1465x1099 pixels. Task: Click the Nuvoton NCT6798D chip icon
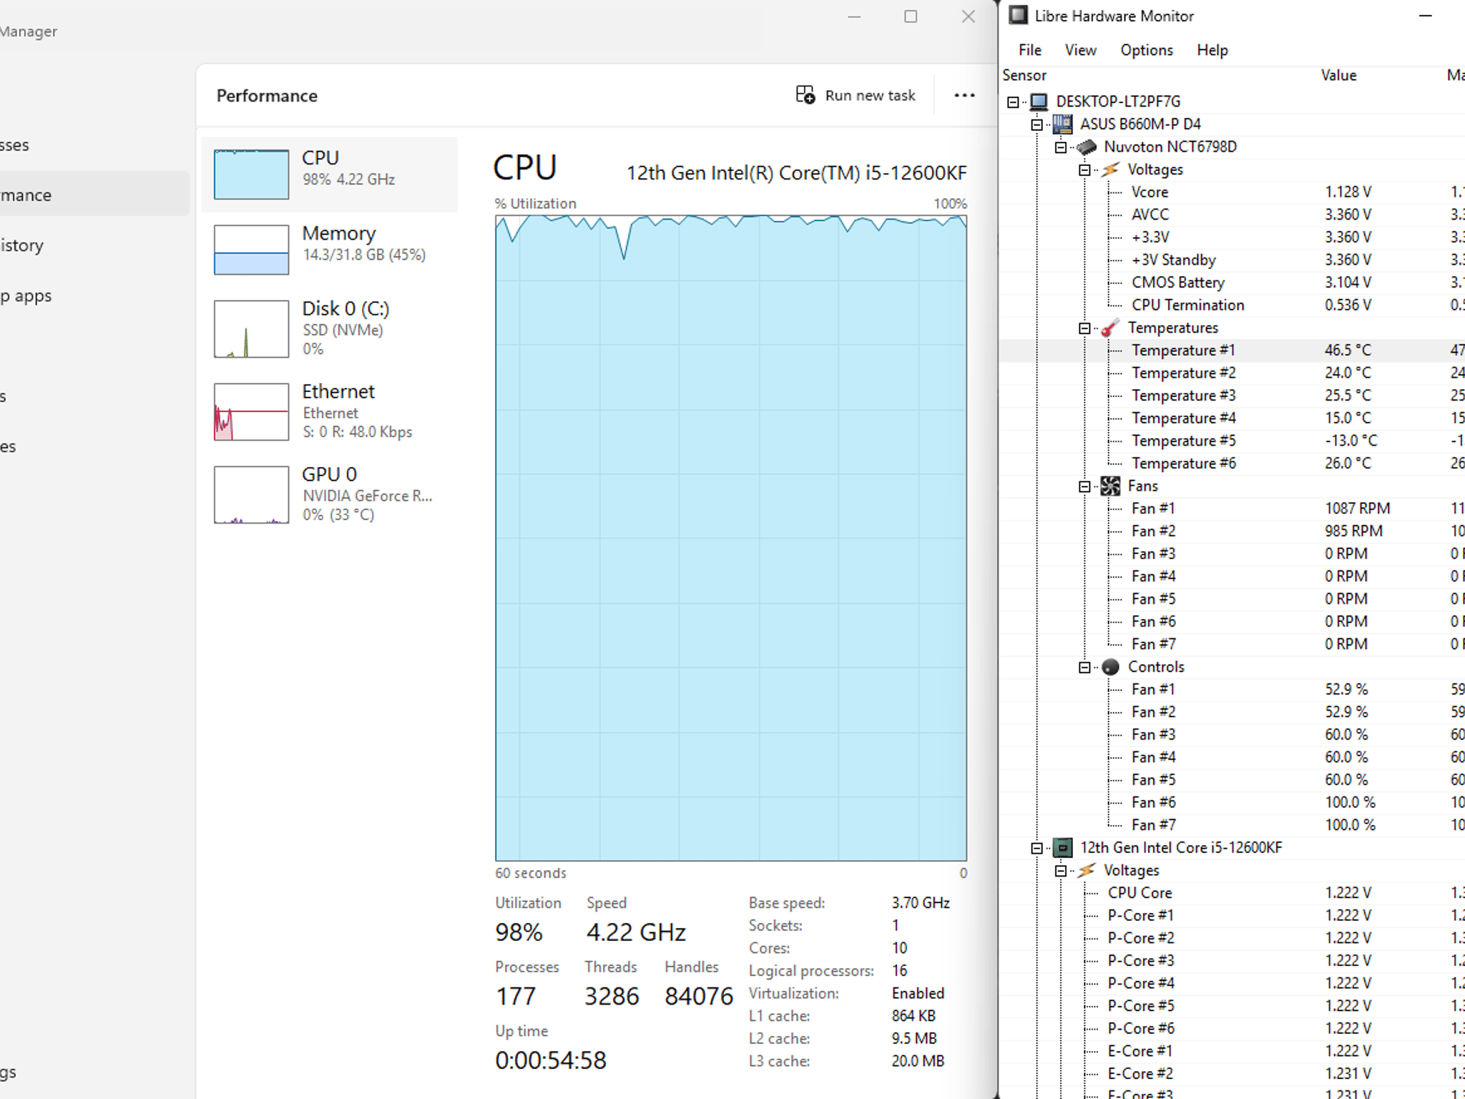tap(1087, 147)
